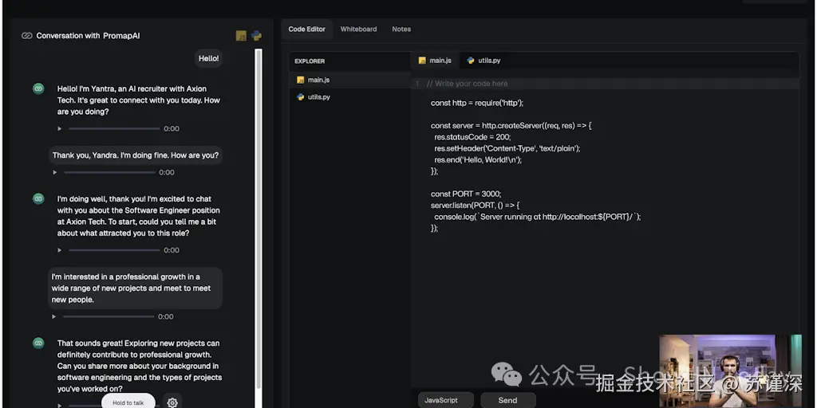Viewport: 817px width, 408px height.
Task: Click the 'I'm interested in a professional growth' bubble
Action: coord(136,288)
